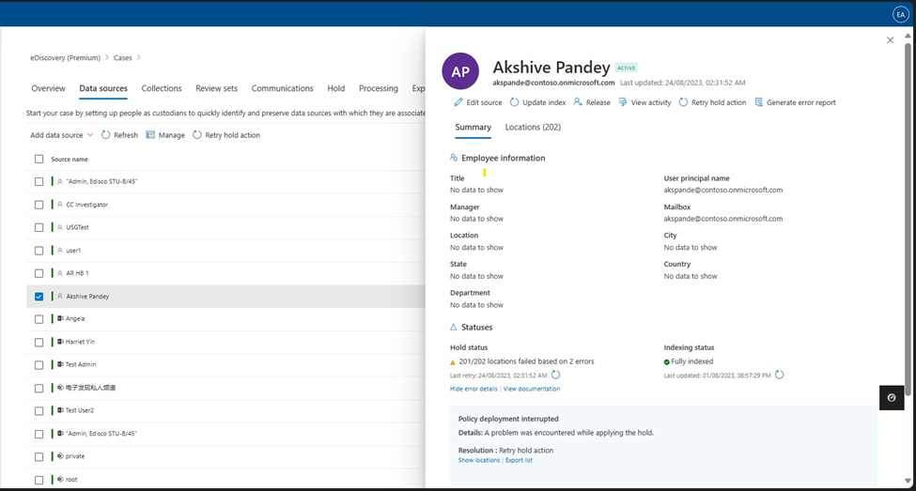Go to the Hold tab
The width and height of the screenshot is (916, 491).
(x=336, y=88)
